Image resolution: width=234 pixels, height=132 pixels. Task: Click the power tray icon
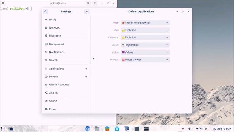coord(205,129)
